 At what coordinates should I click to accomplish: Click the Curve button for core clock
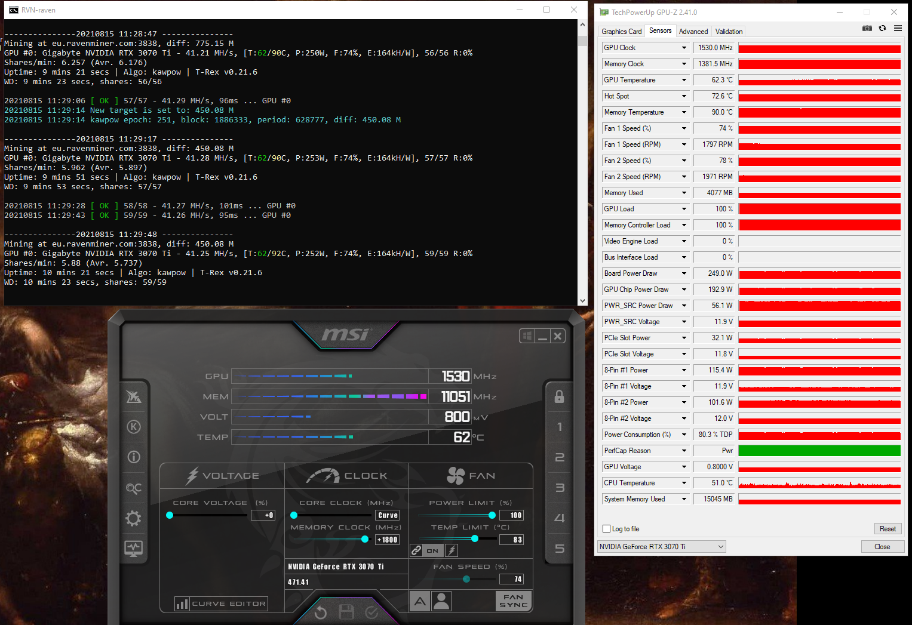[x=388, y=515]
